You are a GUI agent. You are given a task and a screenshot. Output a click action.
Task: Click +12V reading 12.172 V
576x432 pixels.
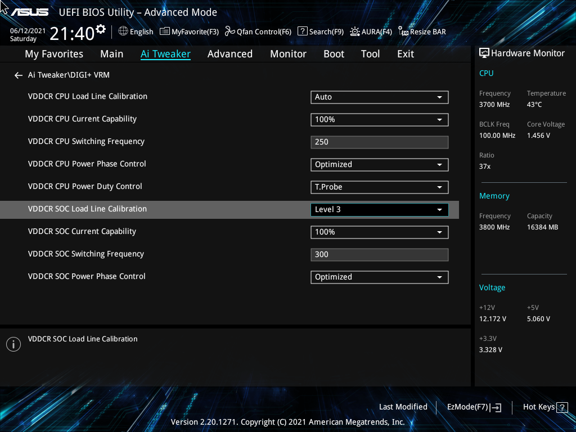click(493, 319)
